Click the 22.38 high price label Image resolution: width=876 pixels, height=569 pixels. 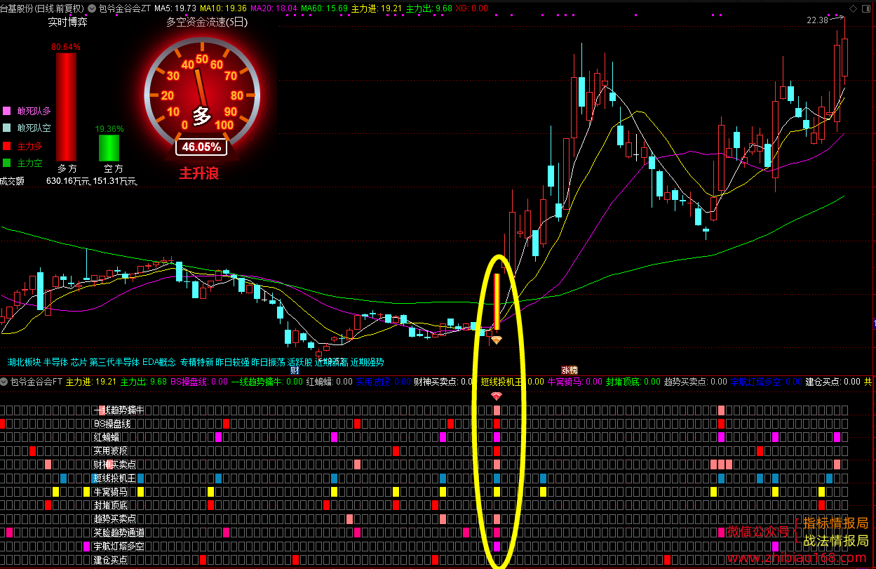click(817, 20)
